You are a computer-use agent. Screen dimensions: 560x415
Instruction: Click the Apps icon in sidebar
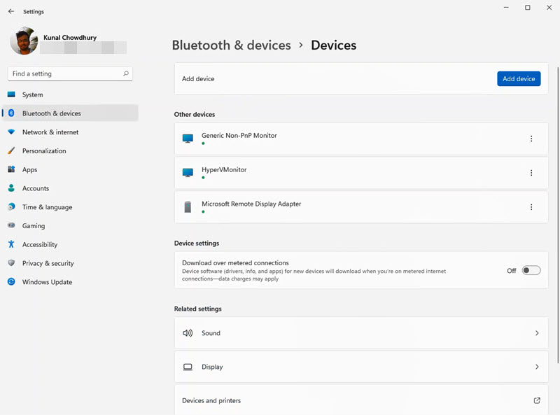pos(11,169)
